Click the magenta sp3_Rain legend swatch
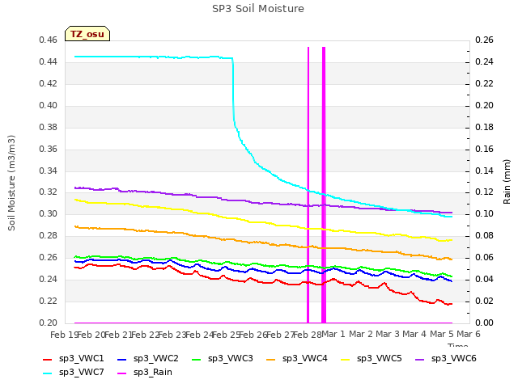518x388 pixels. (x=122, y=373)
